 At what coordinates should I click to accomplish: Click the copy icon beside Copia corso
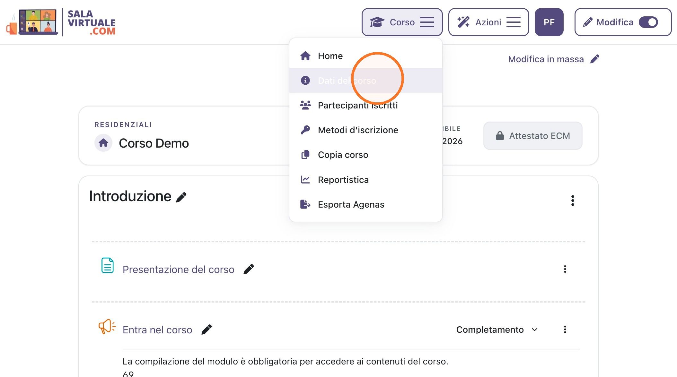click(x=305, y=155)
